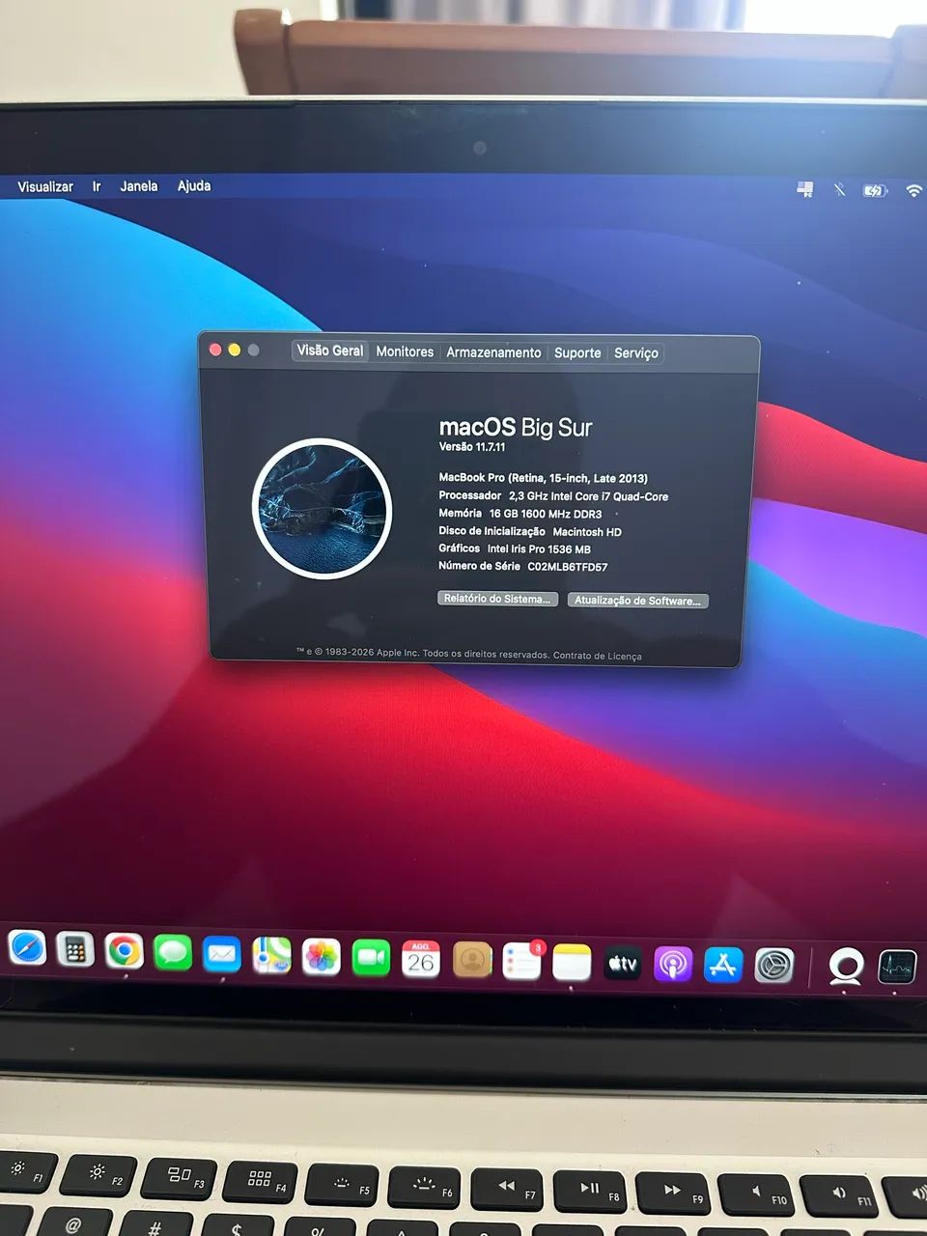Viewport: 927px width, 1236px height.
Task: Open the Suporte tab
Action: (x=577, y=353)
